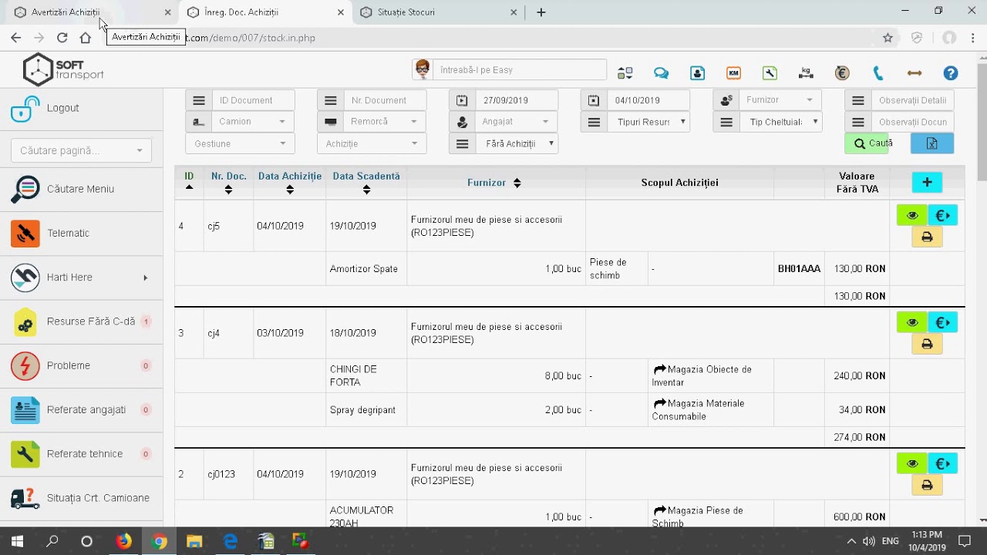Click the ID Document input field
This screenshot has width=987, height=555.
pyautogui.click(x=253, y=100)
